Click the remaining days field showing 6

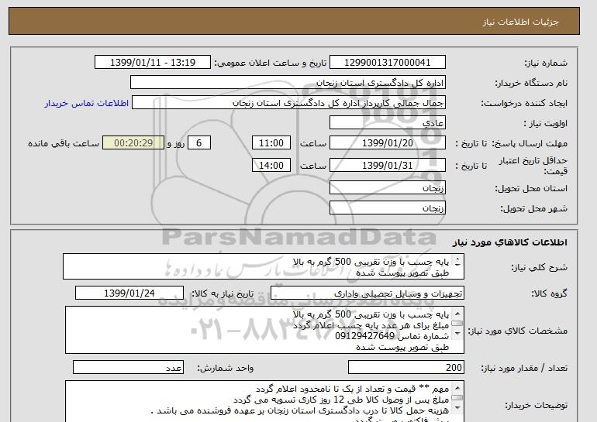tap(198, 143)
